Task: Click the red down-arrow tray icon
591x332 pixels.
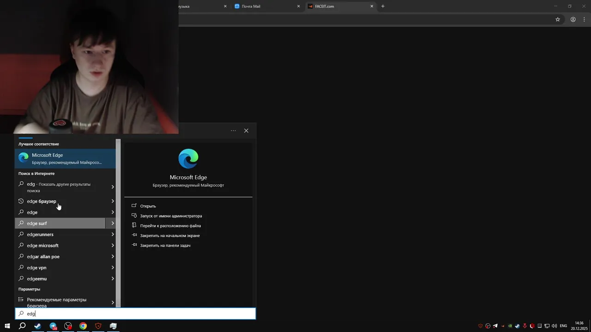Action: click(x=525, y=326)
